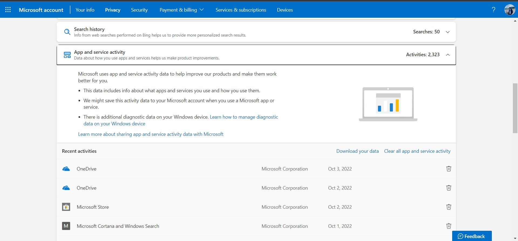Click Microsoft Corporation in the Microsoft Store row
Image resolution: width=518 pixels, height=241 pixels.
pyautogui.click(x=285, y=207)
